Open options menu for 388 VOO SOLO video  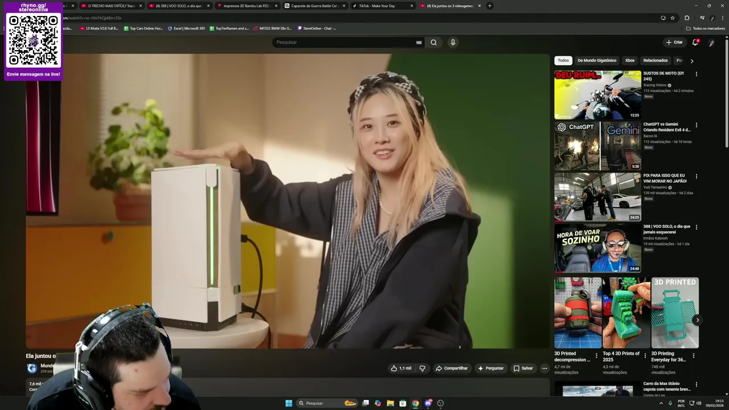click(x=696, y=227)
